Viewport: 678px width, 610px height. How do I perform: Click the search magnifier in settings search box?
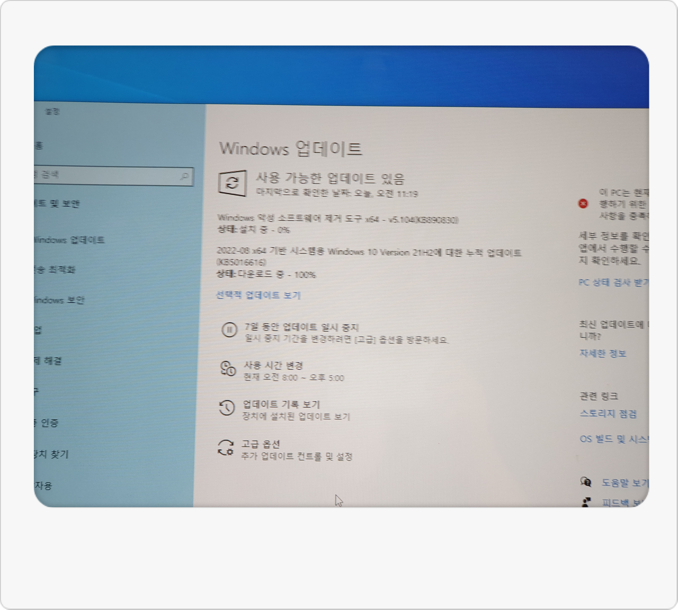point(184,176)
